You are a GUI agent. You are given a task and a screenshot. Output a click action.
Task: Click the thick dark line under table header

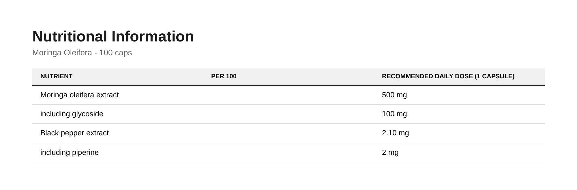click(288, 85)
